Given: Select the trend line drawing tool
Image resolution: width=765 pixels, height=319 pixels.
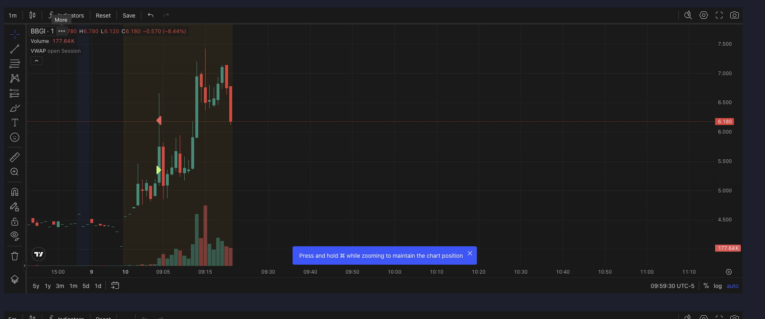Looking at the screenshot, I should (15, 49).
